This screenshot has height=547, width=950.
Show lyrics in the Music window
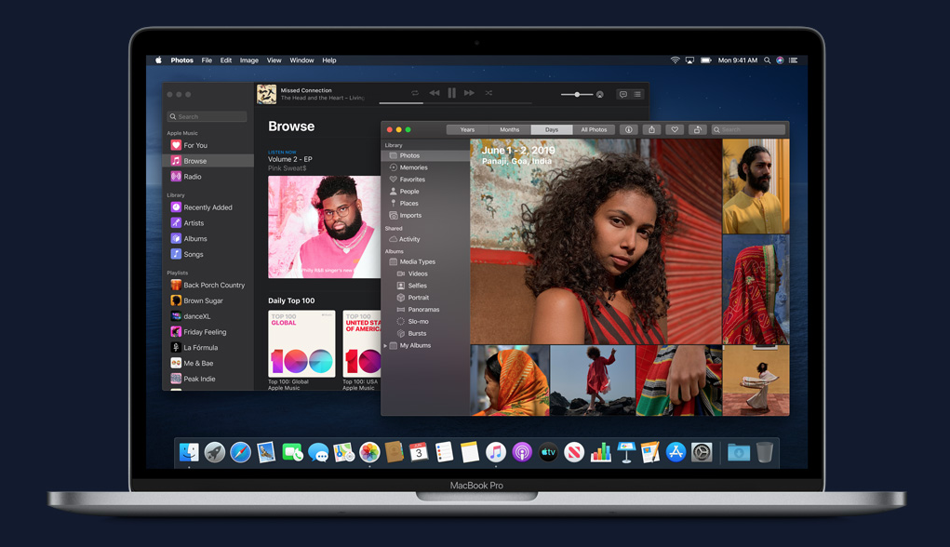point(622,95)
